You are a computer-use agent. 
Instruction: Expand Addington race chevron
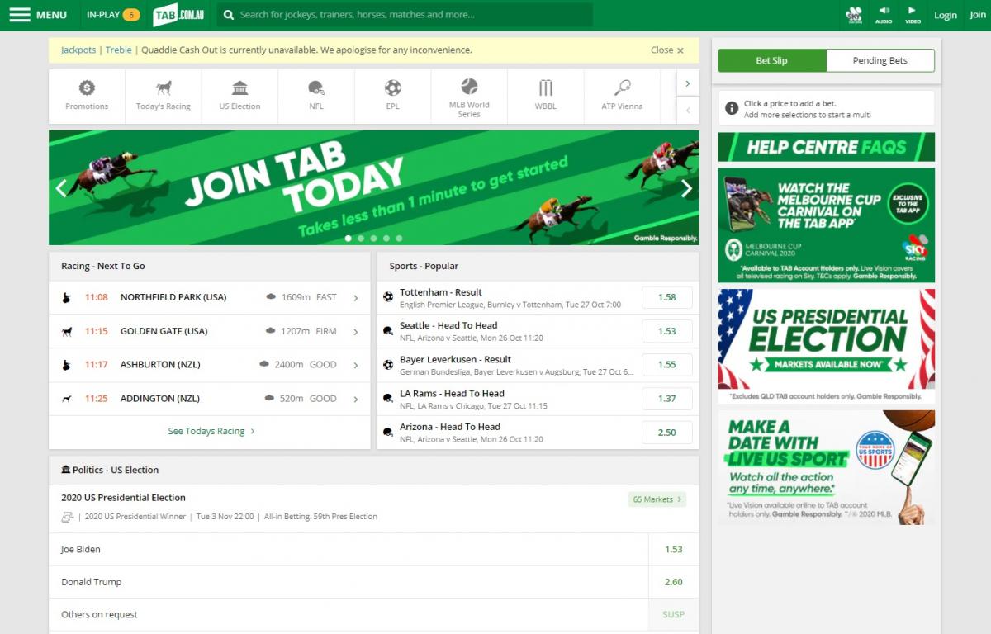click(x=356, y=400)
